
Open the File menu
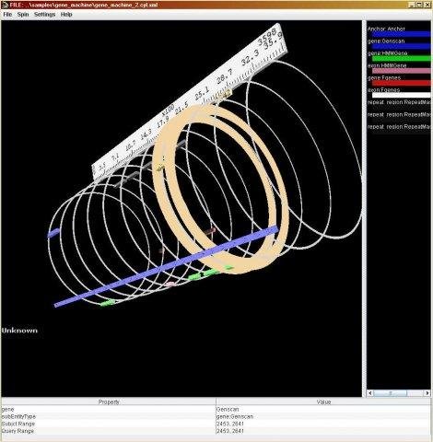click(7, 15)
